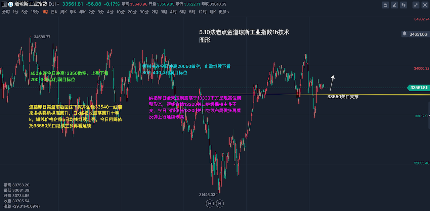430x211 pixels.
Task: Jump to previous chart bar
Action: click(210, 203)
